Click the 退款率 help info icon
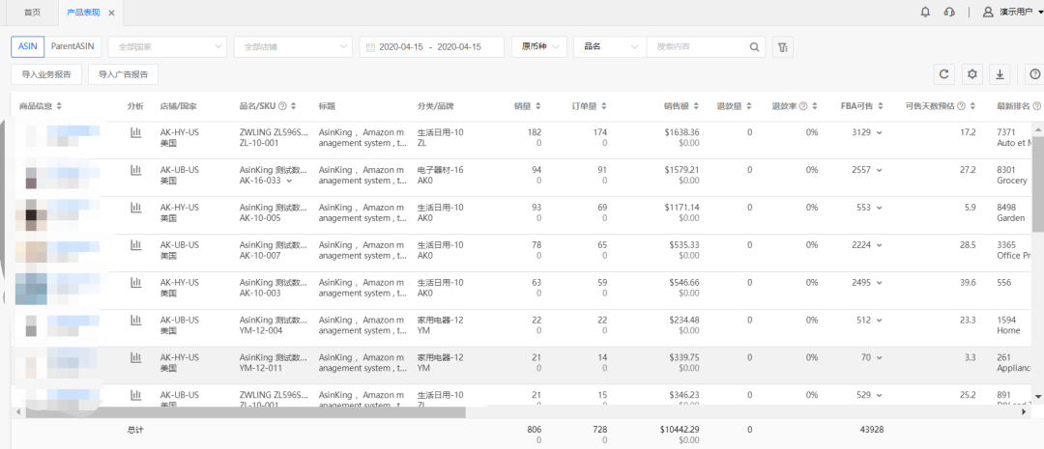This screenshot has width=1044, height=449. pyautogui.click(x=803, y=106)
